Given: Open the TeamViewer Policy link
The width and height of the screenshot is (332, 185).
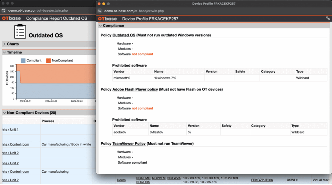Looking at the screenshot, I should coord(129,144).
